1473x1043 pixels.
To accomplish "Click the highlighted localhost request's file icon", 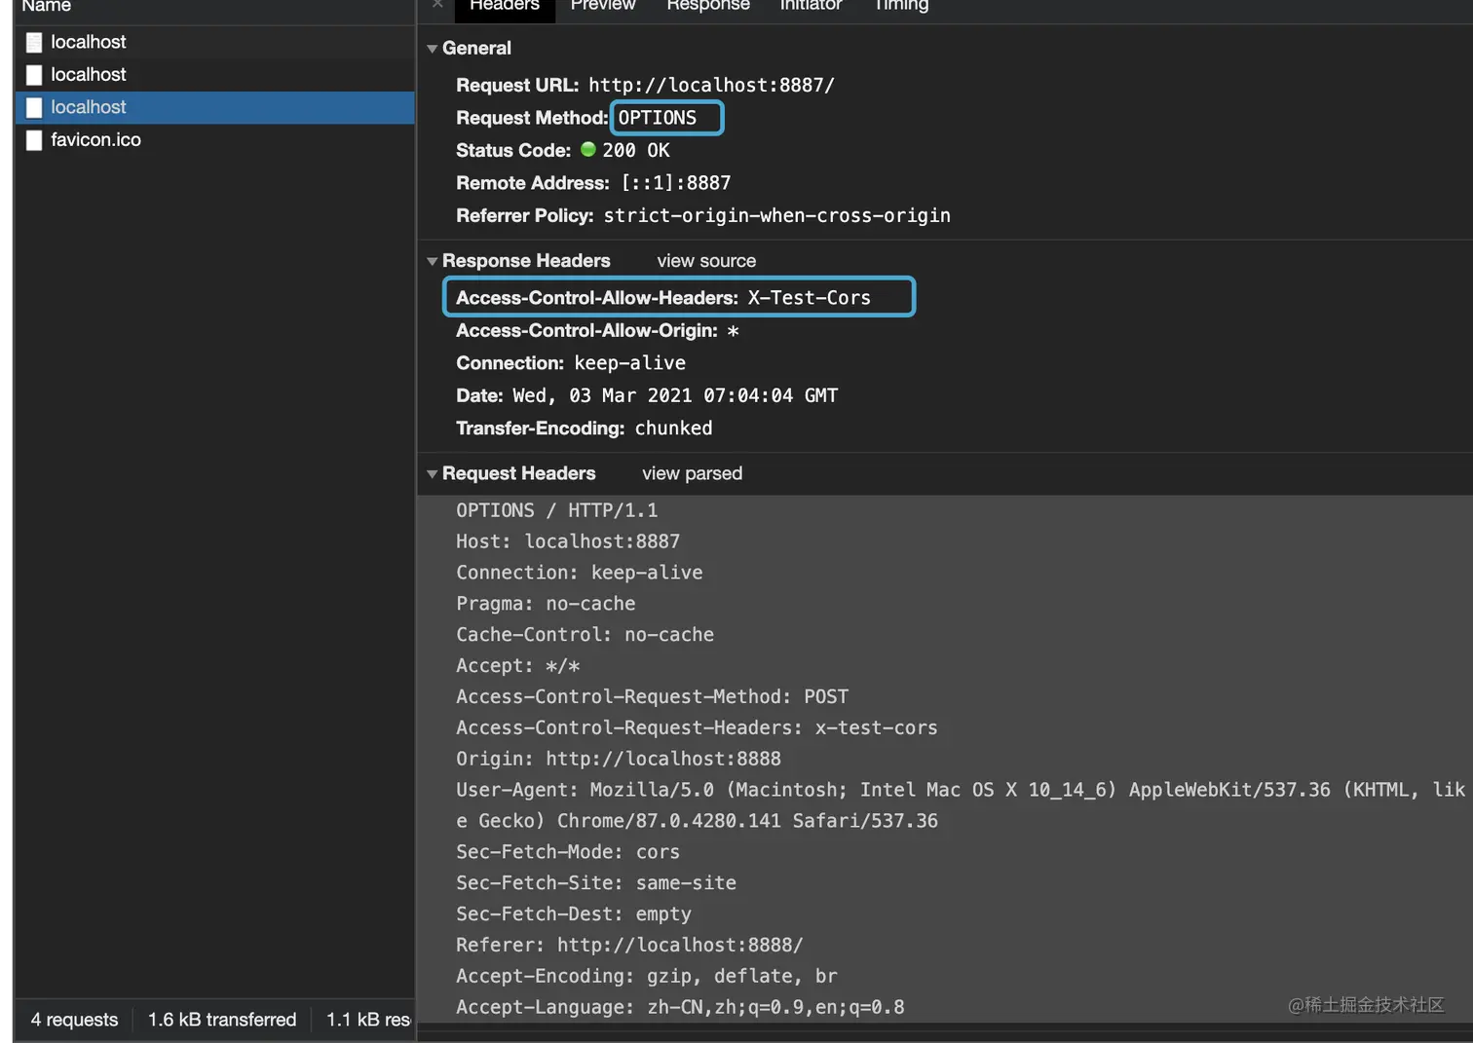I will (34, 107).
